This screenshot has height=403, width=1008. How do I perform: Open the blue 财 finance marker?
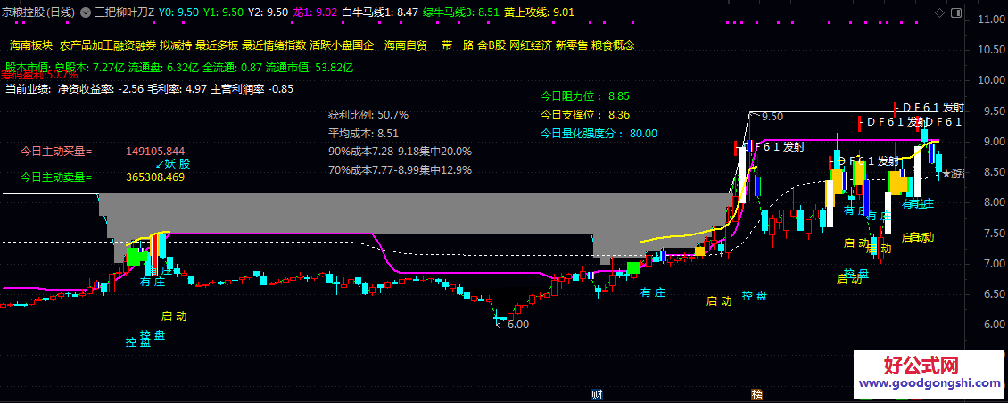point(597,393)
